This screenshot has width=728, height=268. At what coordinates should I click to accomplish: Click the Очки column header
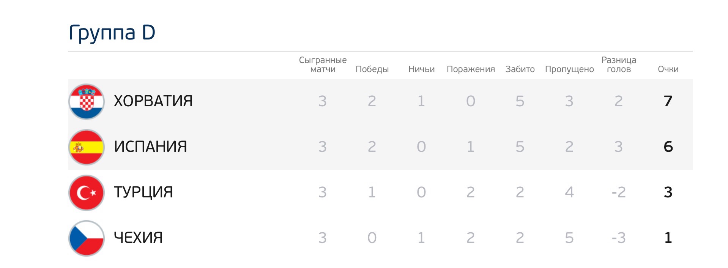point(668,69)
